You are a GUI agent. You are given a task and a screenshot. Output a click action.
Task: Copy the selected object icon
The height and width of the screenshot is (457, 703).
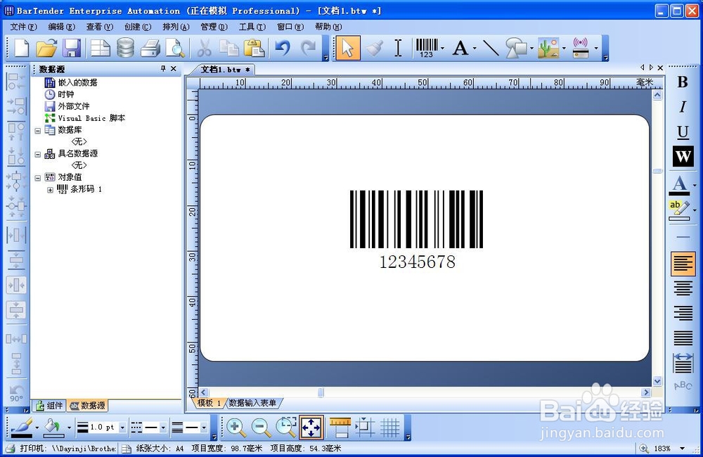pos(229,48)
